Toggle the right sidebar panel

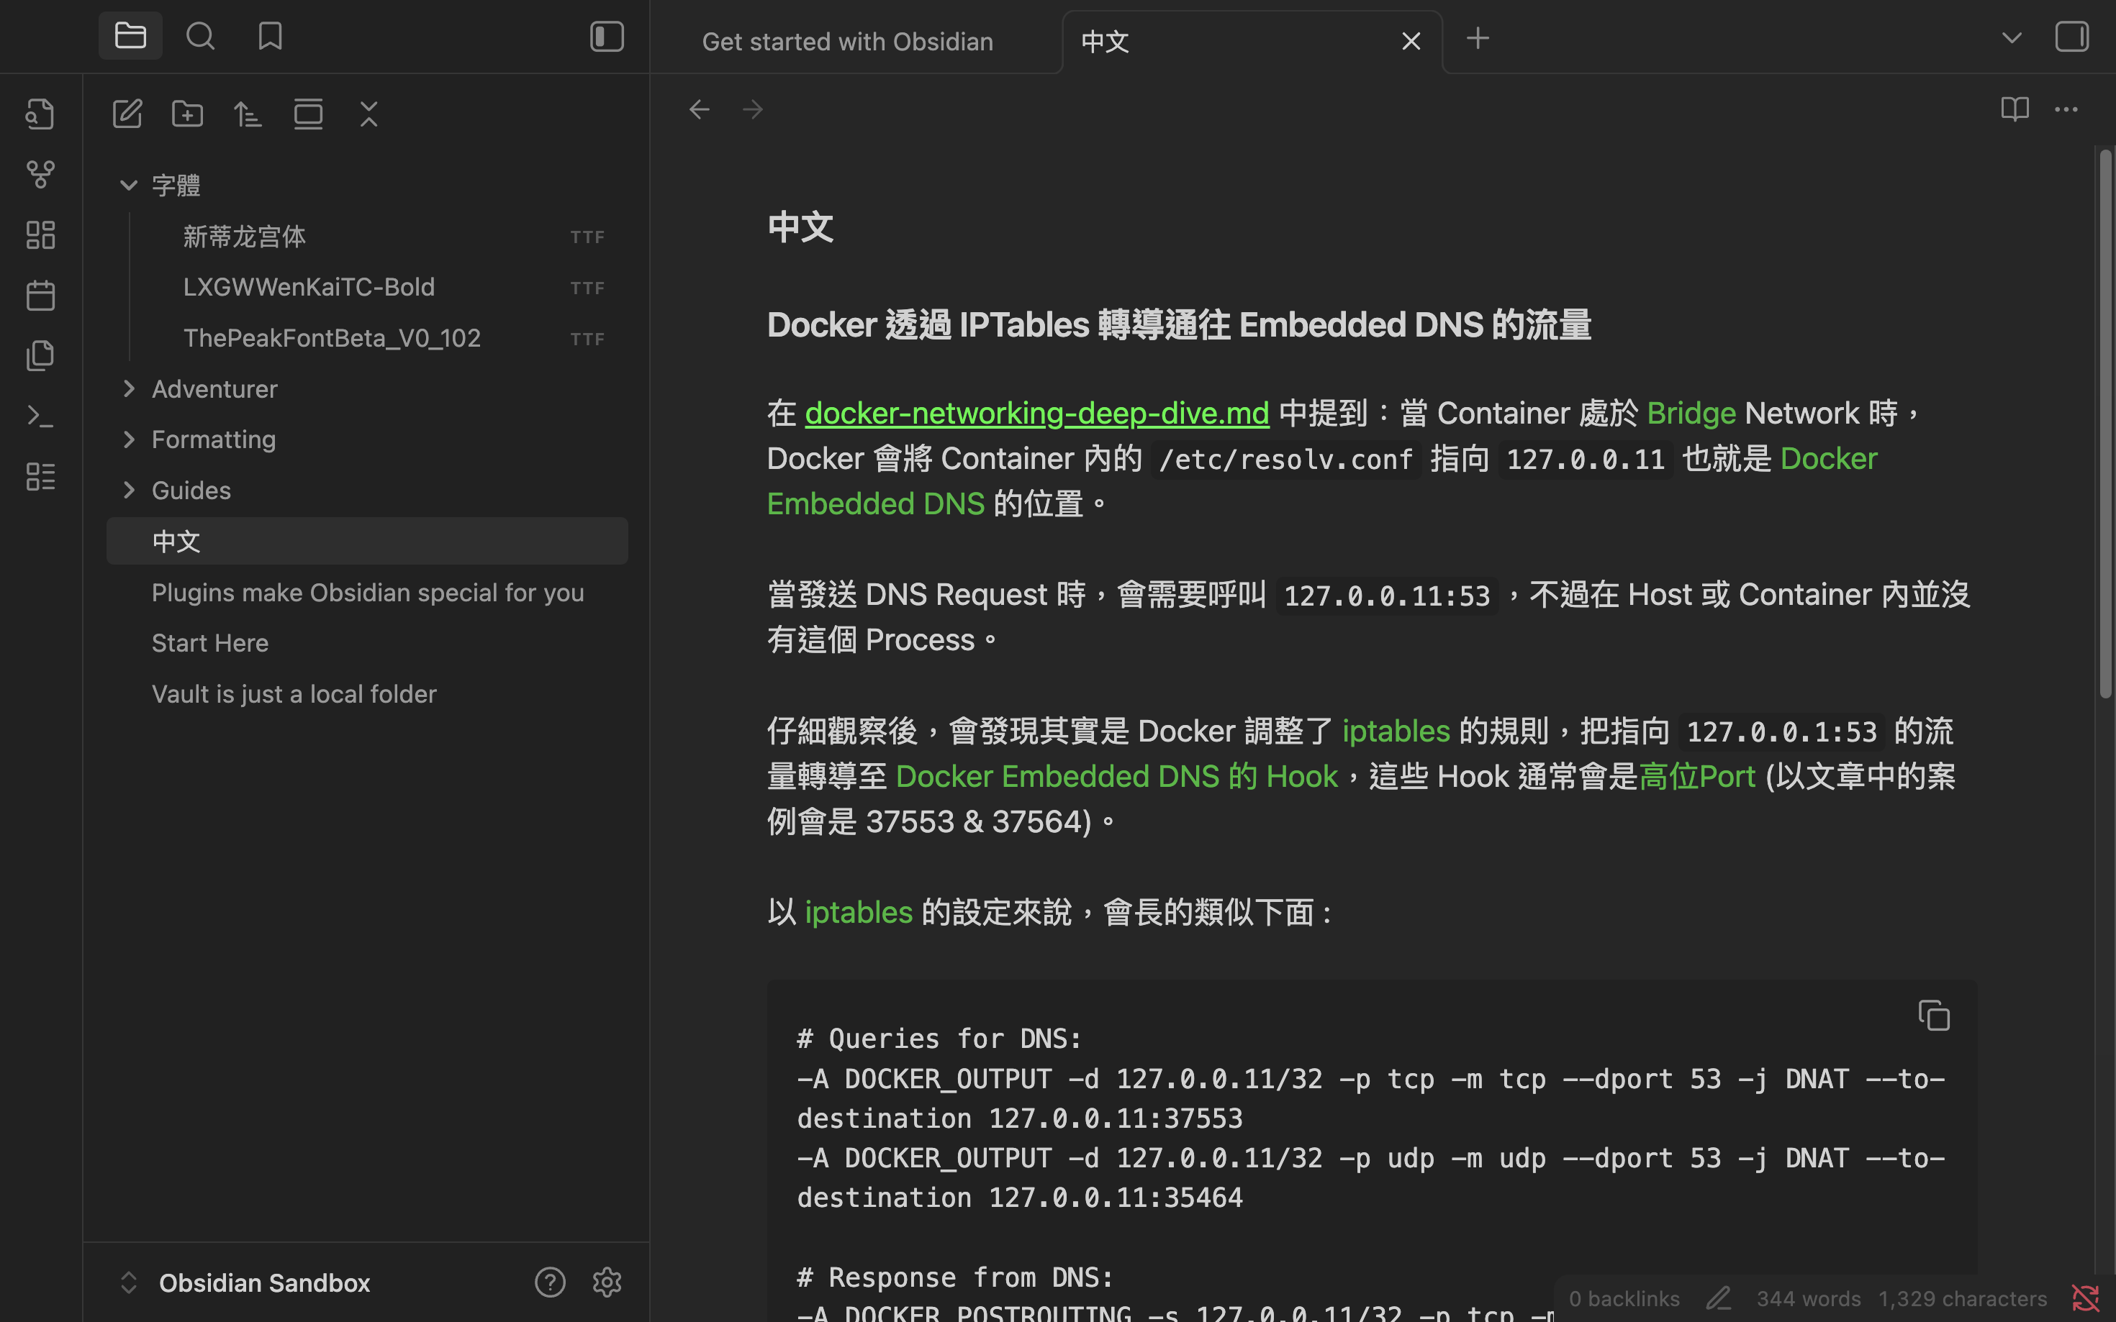[x=2071, y=37]
